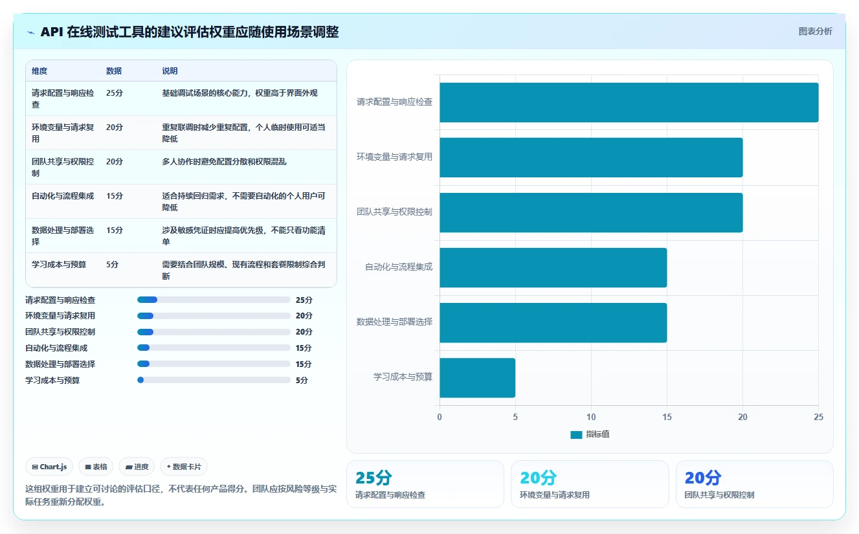The width and height of the screenshot is (859, 534).
Task: Click the chart bar for 学习成本与预算
Action: (x=477, y=378)
